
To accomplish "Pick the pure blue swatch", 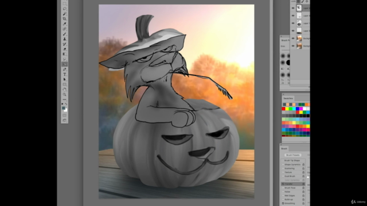I will (x=298, y=109).
